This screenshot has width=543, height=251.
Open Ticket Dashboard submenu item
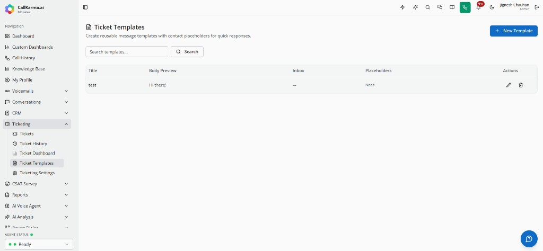37,153
